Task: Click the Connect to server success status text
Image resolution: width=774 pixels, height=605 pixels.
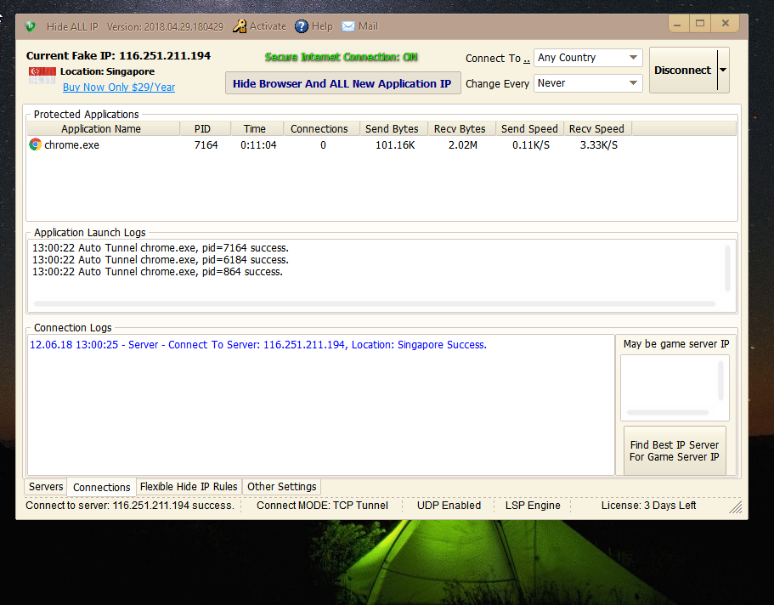Action: pos(130,506)
